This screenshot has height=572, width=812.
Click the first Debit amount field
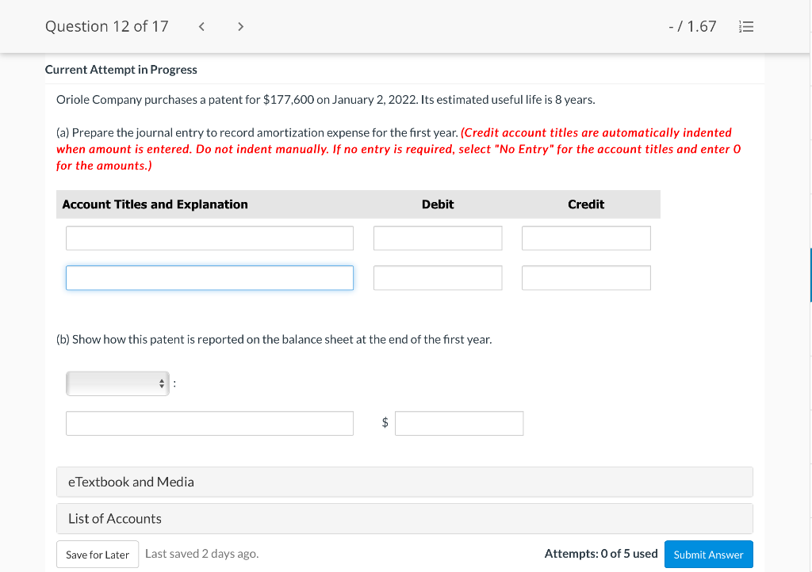point(437,238)
